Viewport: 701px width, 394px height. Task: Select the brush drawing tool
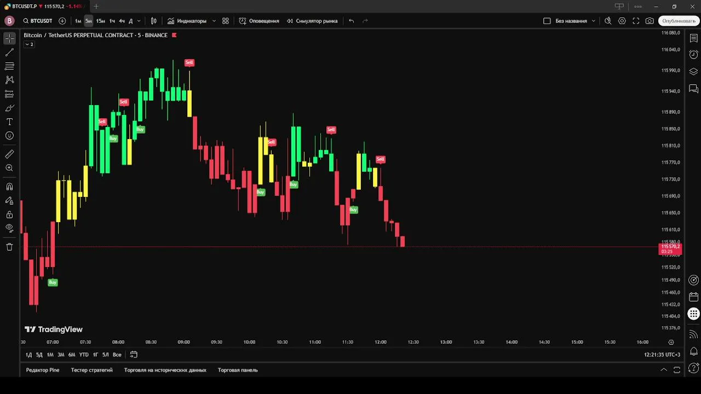[x=9, y=108]
